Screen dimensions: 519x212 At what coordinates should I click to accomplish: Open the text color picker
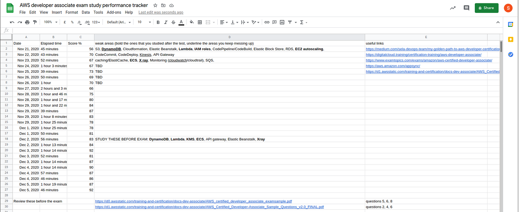(181, 22)
